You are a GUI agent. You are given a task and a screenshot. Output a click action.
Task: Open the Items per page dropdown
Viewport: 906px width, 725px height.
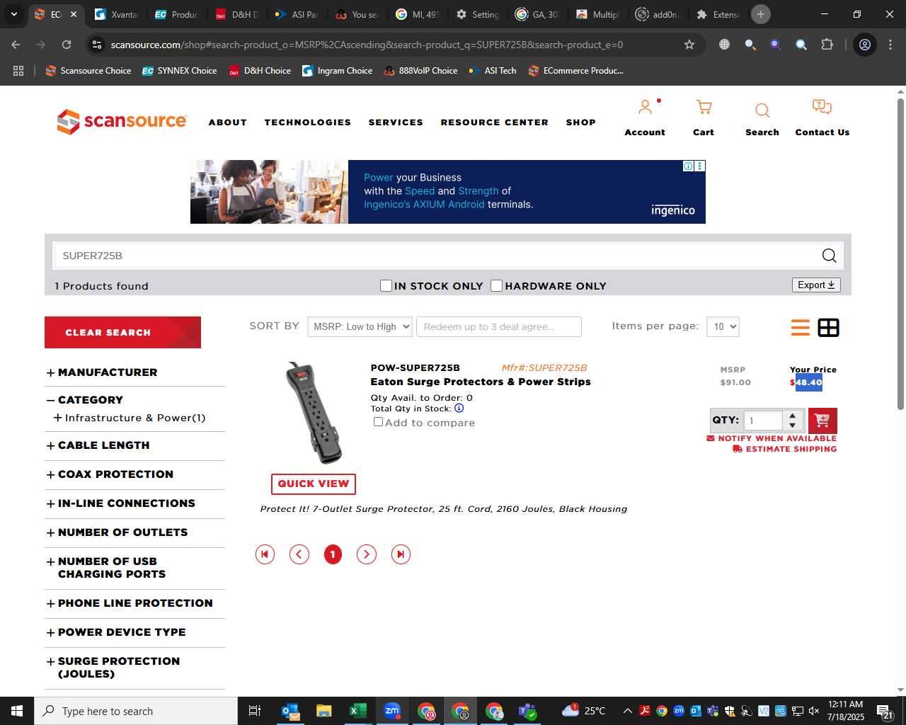click(723, 326)
